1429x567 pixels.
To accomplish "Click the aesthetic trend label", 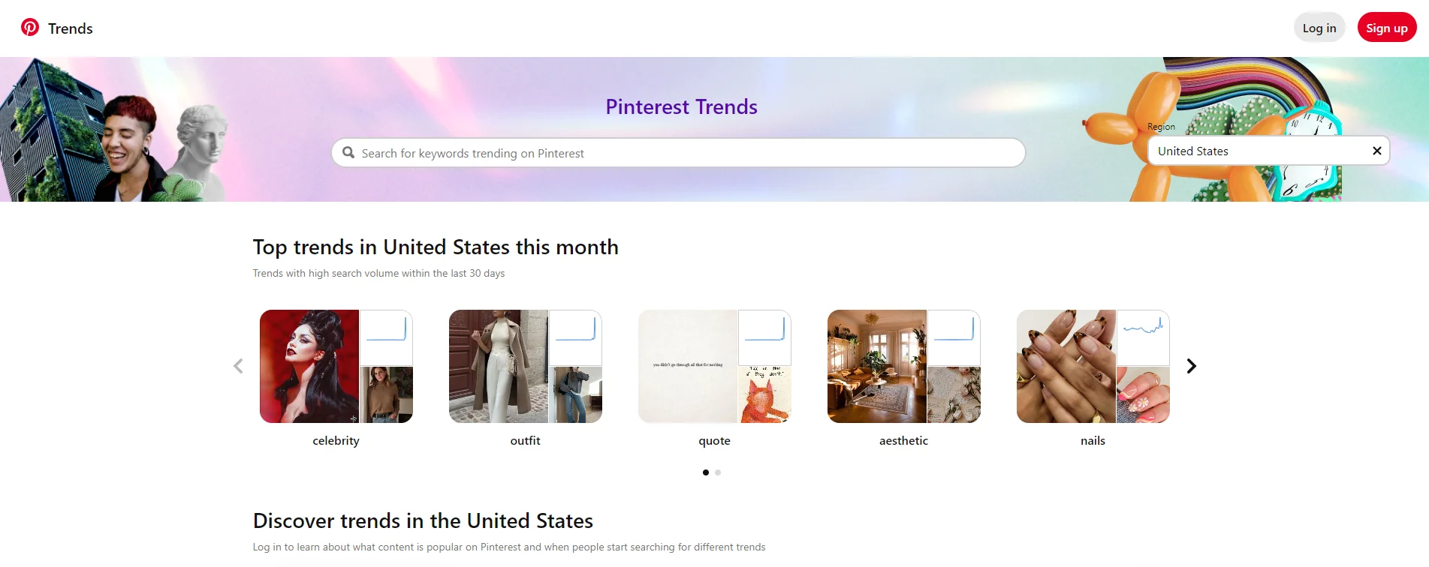I will (903, 441).
